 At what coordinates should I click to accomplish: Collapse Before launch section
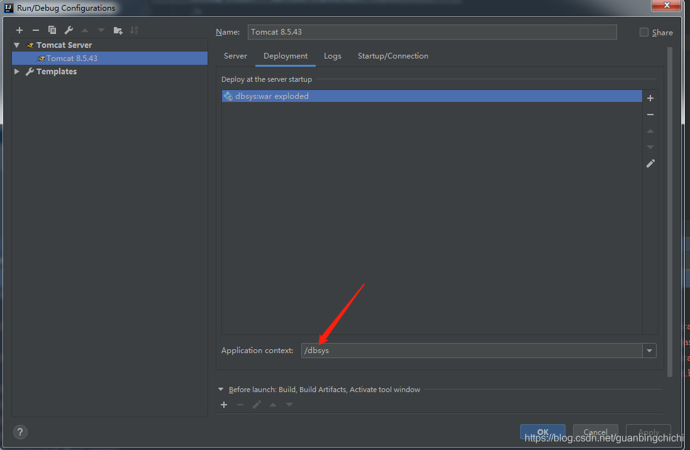(x=221, y=389)
